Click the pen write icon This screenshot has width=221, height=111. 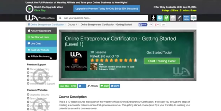tap(179, 18)
